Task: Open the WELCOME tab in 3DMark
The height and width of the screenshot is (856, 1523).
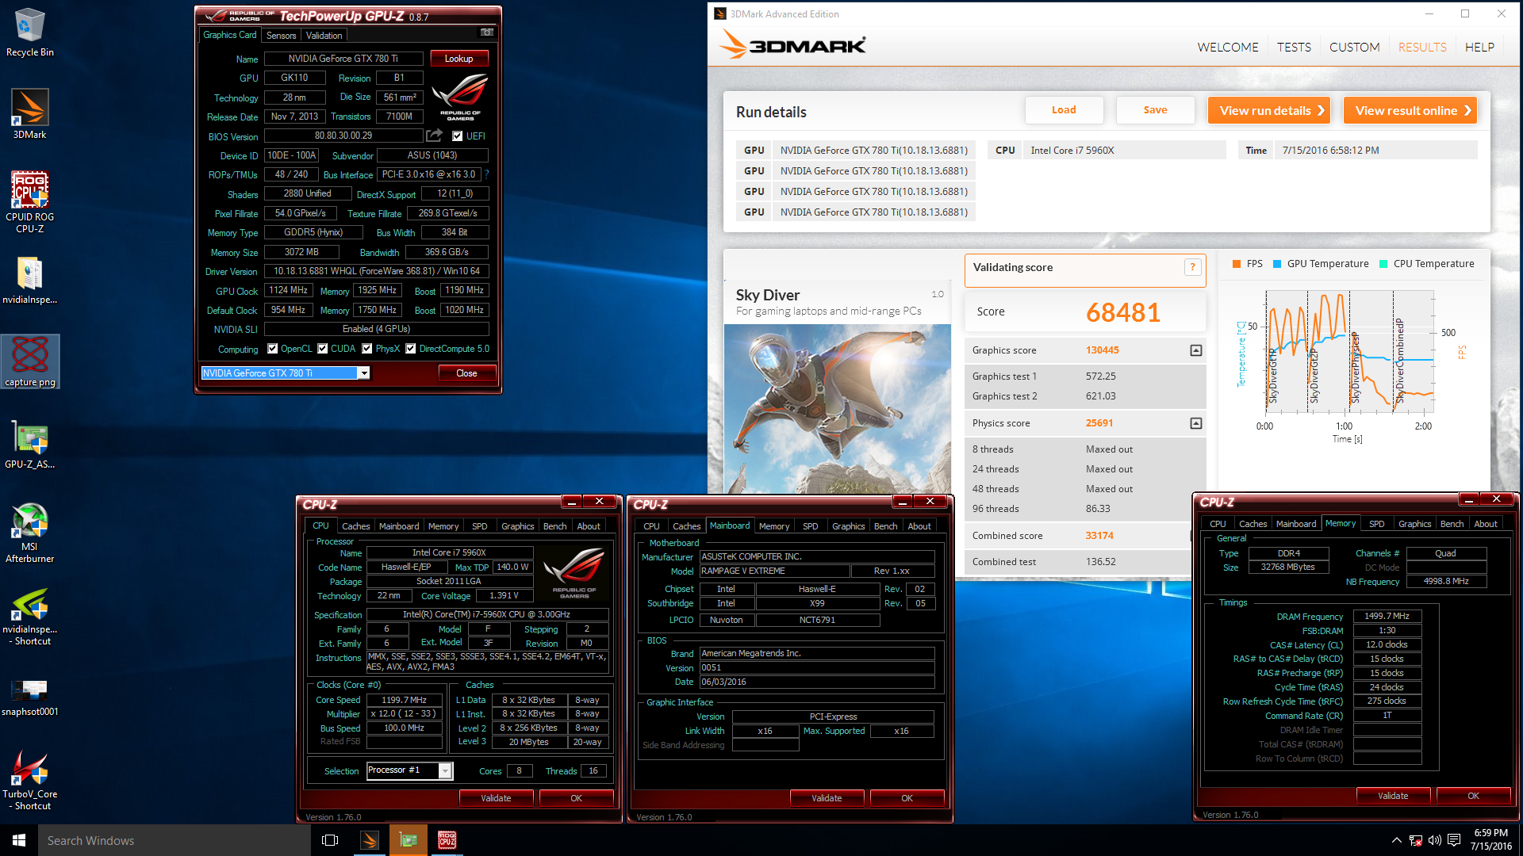Action: (1228, 48)
